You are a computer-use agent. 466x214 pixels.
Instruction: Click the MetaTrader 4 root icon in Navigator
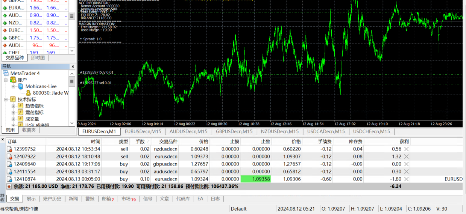click(6, 73)
